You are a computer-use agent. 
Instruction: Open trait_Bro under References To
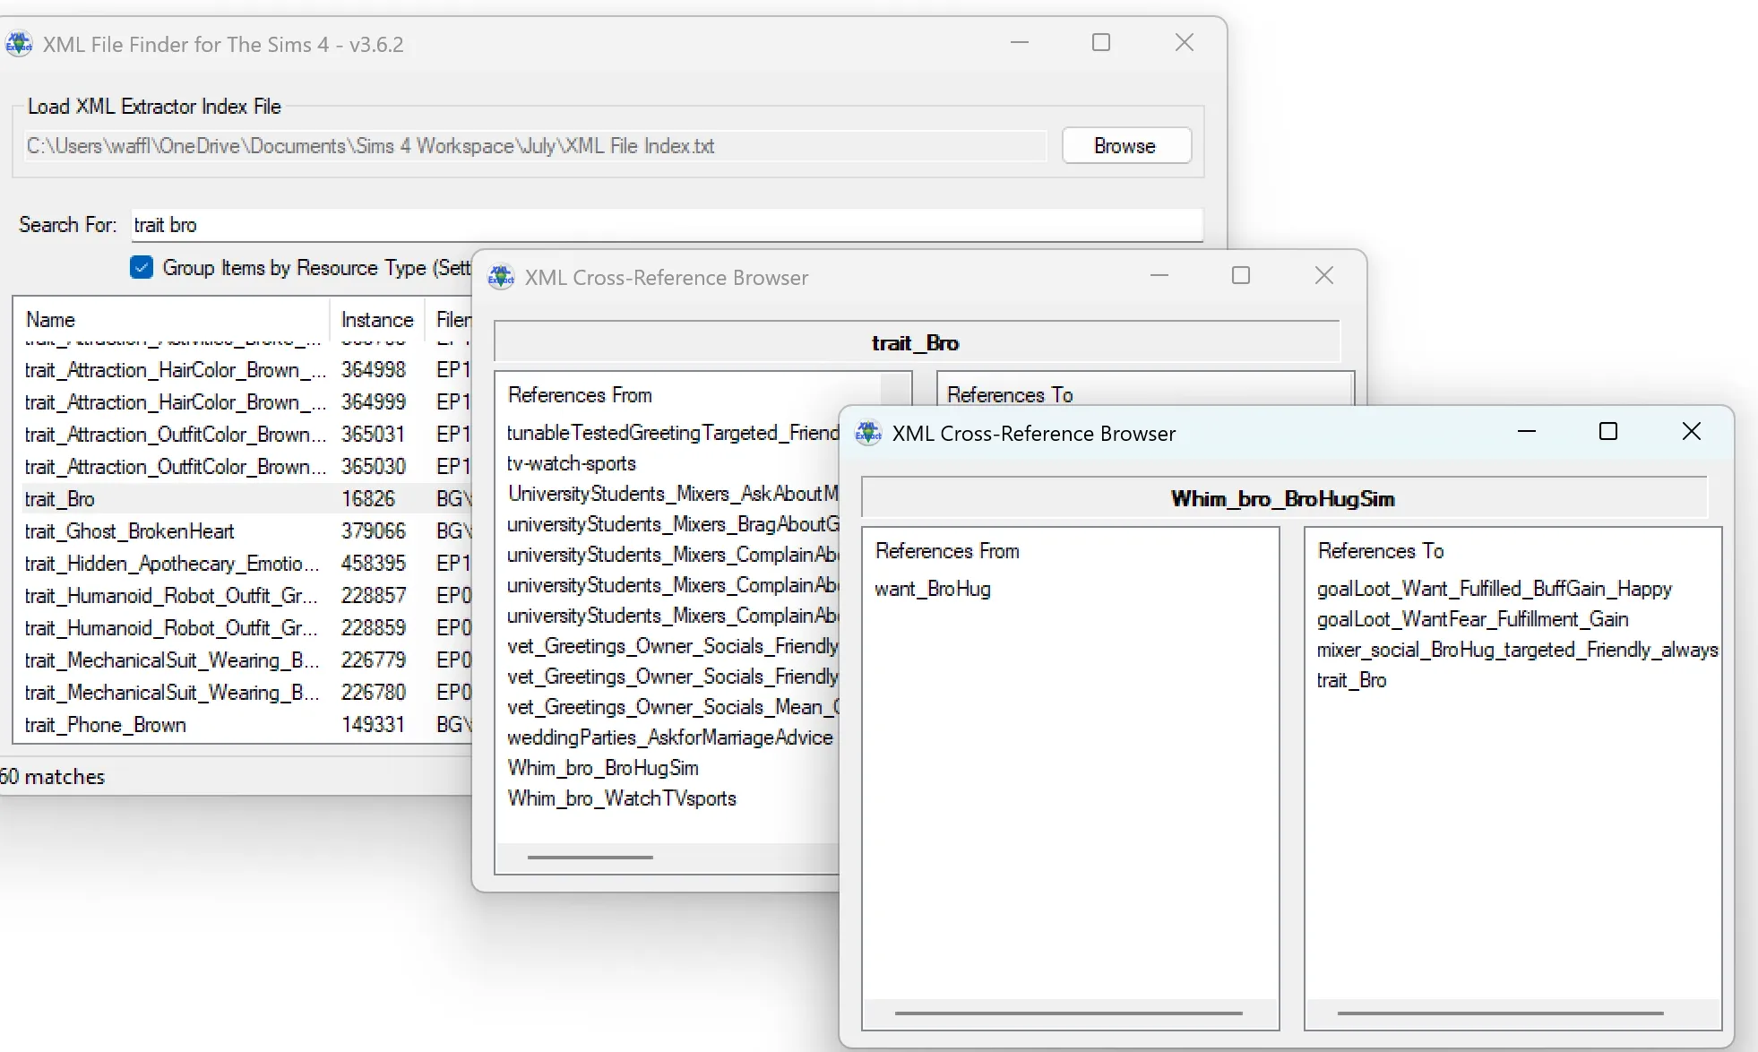(x=1351, y=680)
